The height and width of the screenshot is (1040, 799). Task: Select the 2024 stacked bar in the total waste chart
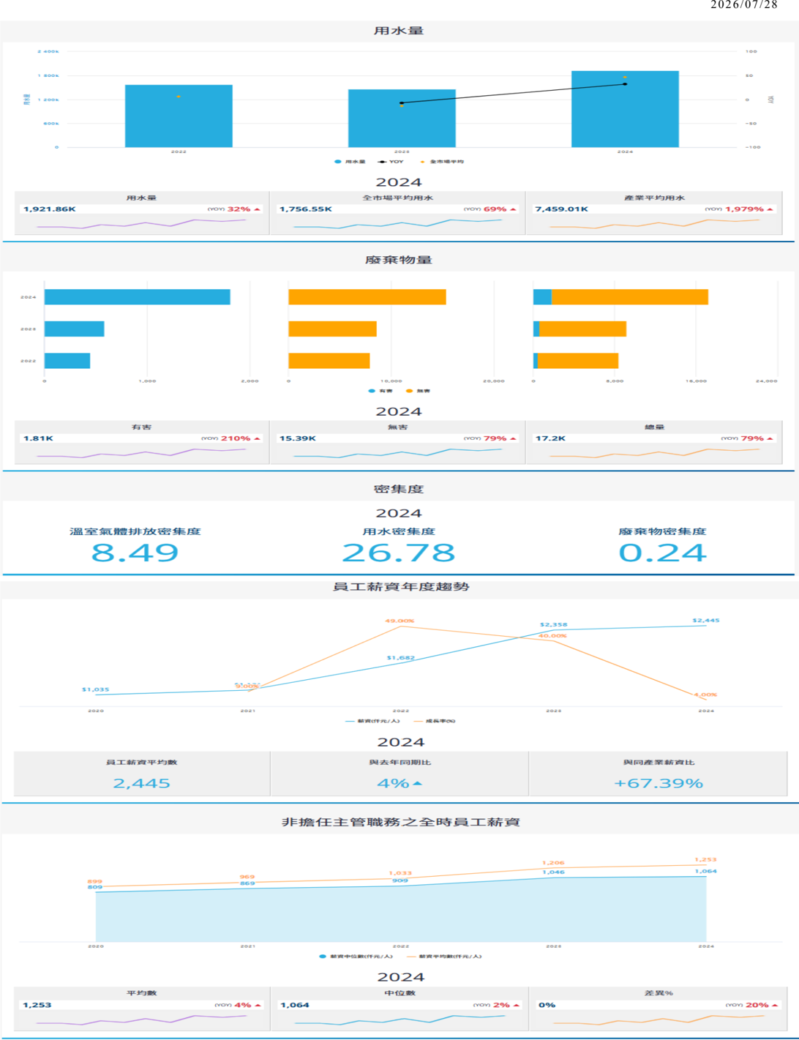620,296
